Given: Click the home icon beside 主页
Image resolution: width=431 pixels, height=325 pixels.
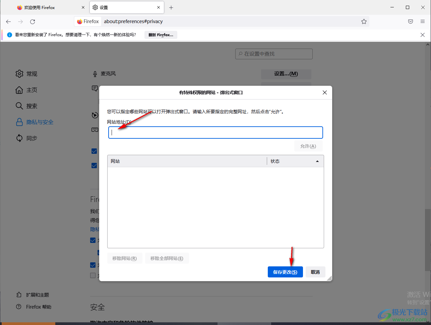Looking at the screenshot, I should pos(19,90).
